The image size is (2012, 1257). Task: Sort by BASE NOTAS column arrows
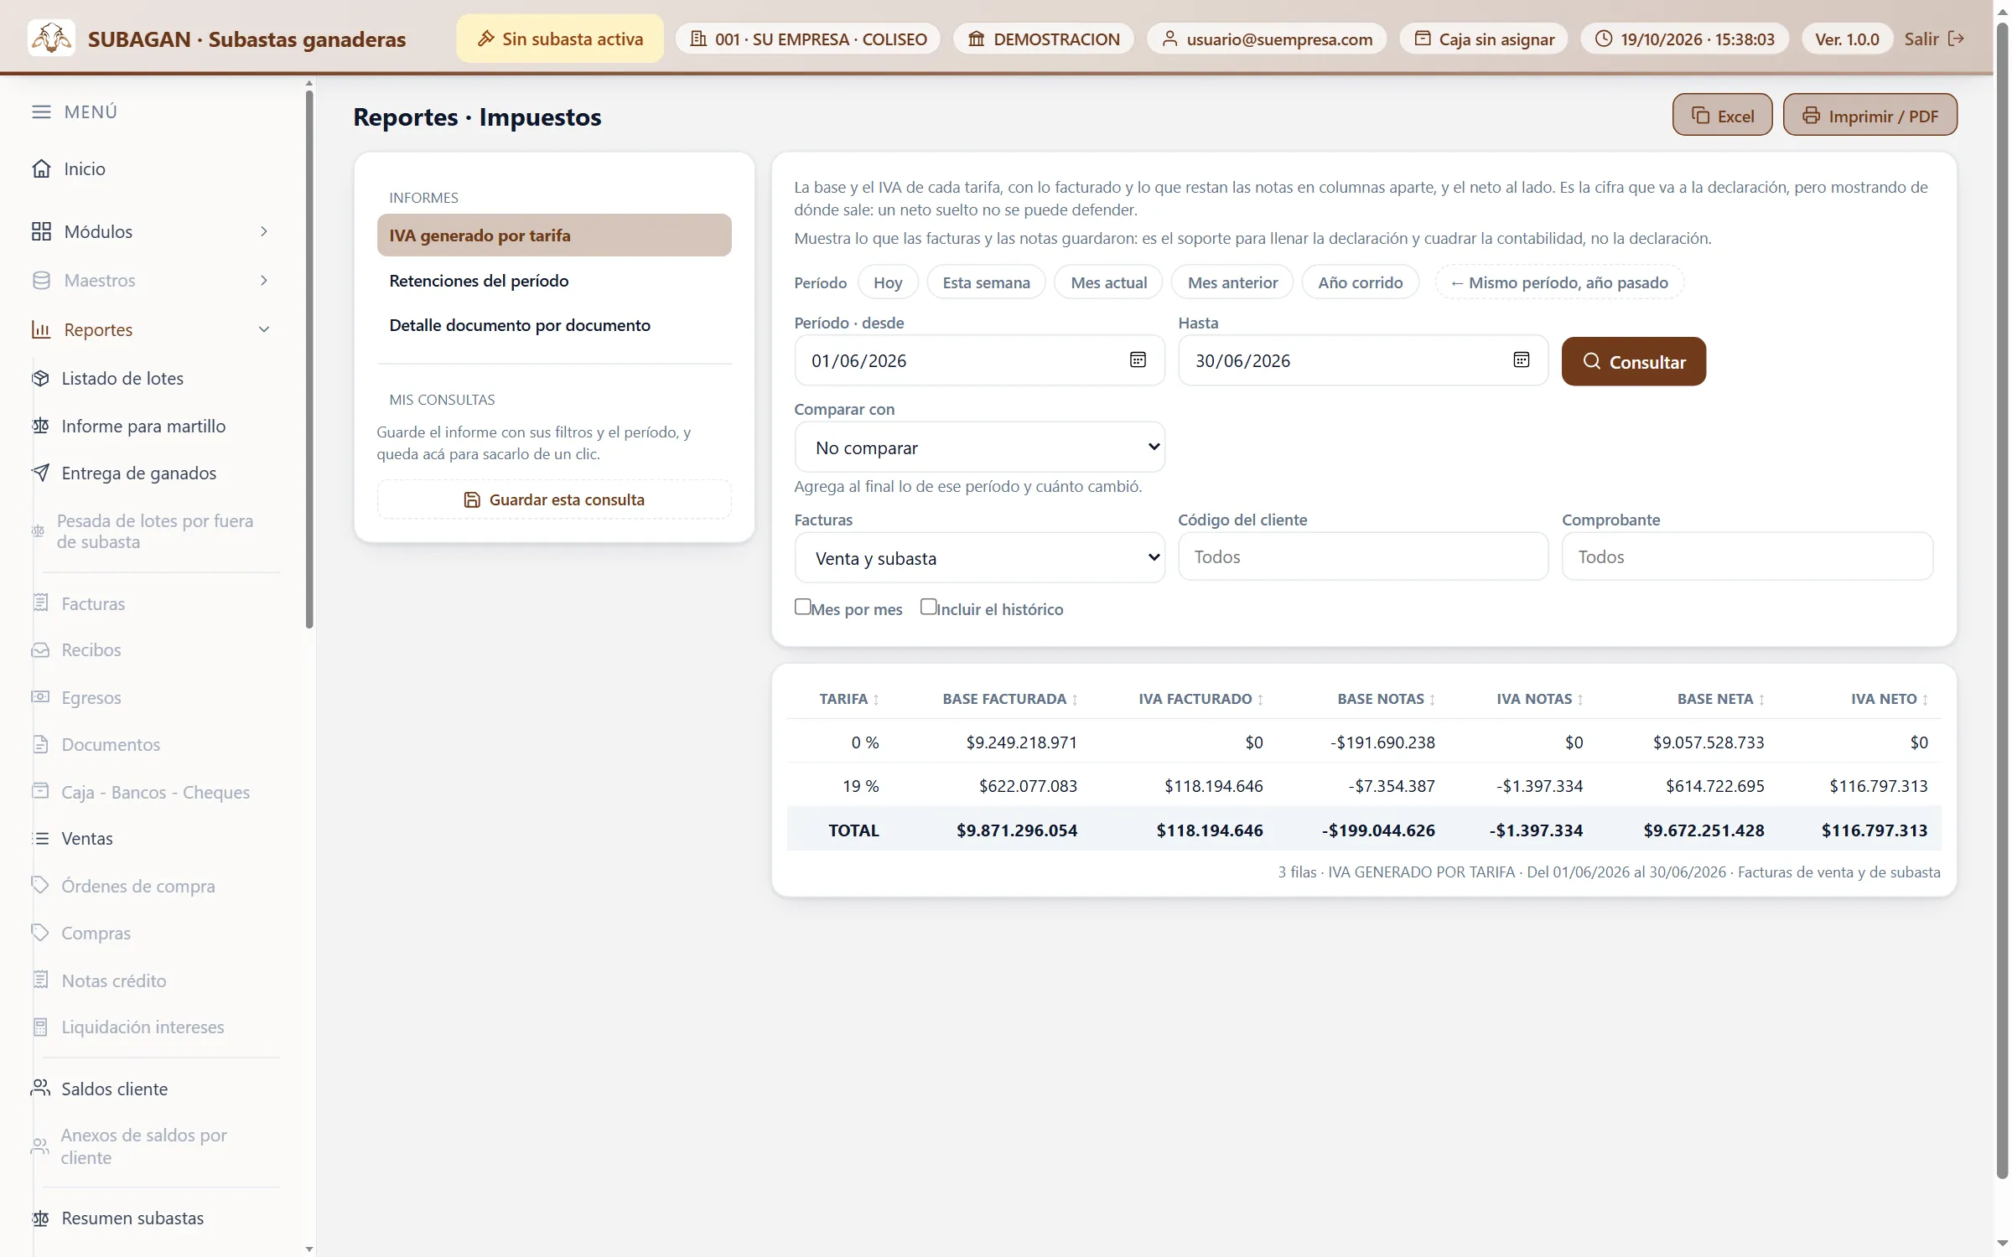[x=1432, y=699]
